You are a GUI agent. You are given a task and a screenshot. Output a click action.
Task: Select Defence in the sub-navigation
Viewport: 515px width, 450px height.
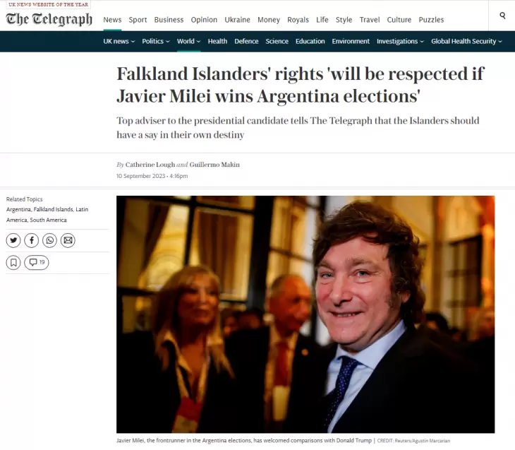click(x=246, y=42)
